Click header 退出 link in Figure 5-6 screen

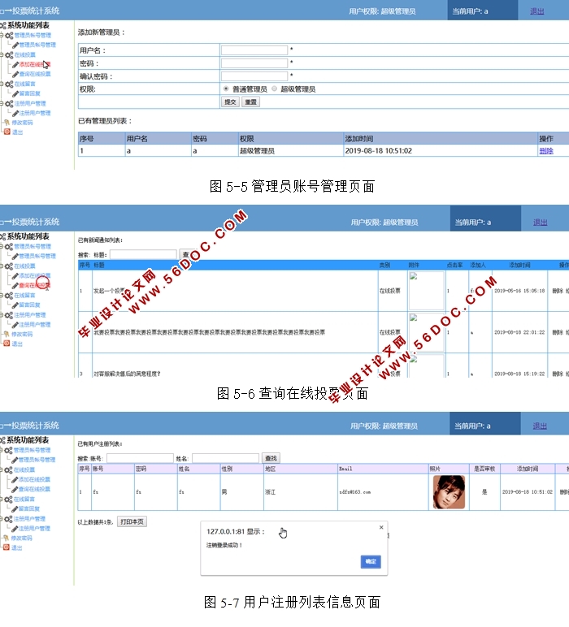point(541,223)
